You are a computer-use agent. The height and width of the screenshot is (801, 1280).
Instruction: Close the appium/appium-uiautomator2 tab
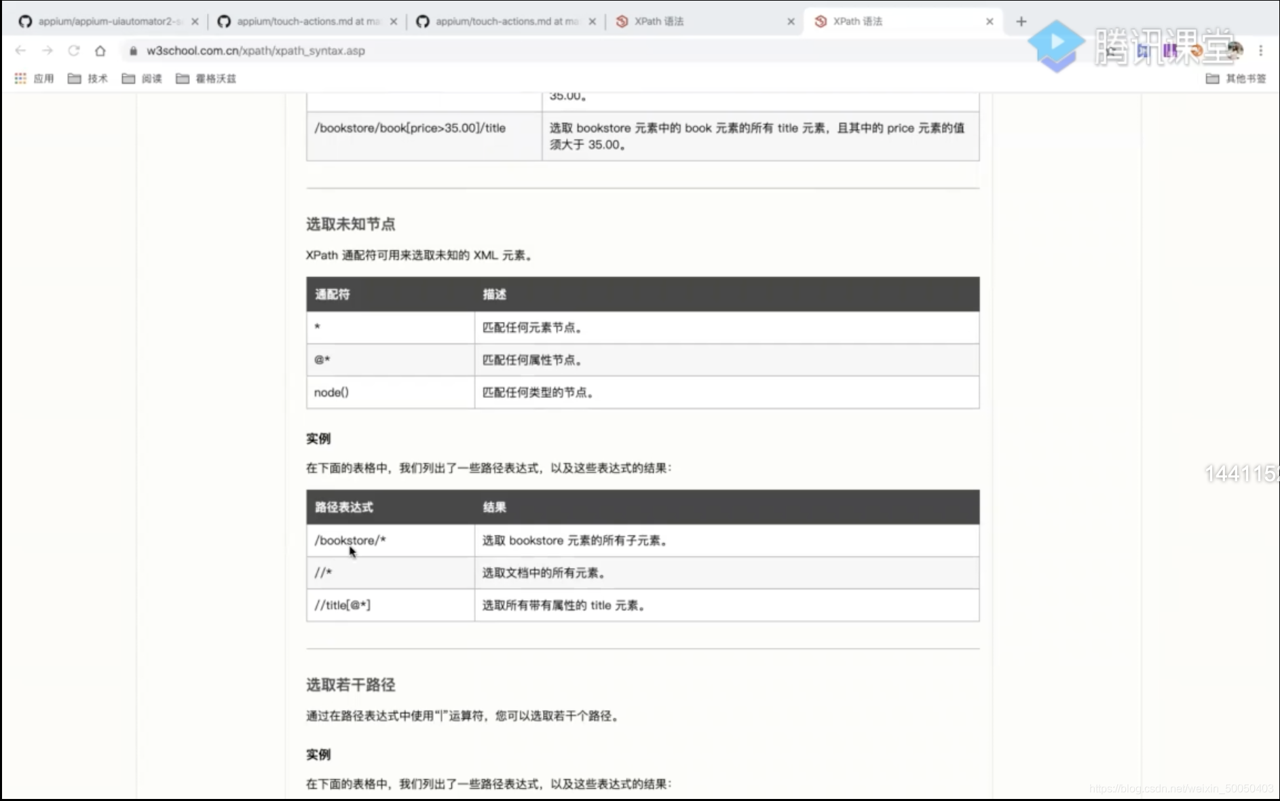195,21
